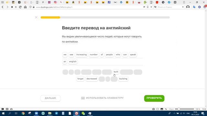207x116 pixels.
Task: Capture page with the camera icon
Action: click(x=153, y=109)
